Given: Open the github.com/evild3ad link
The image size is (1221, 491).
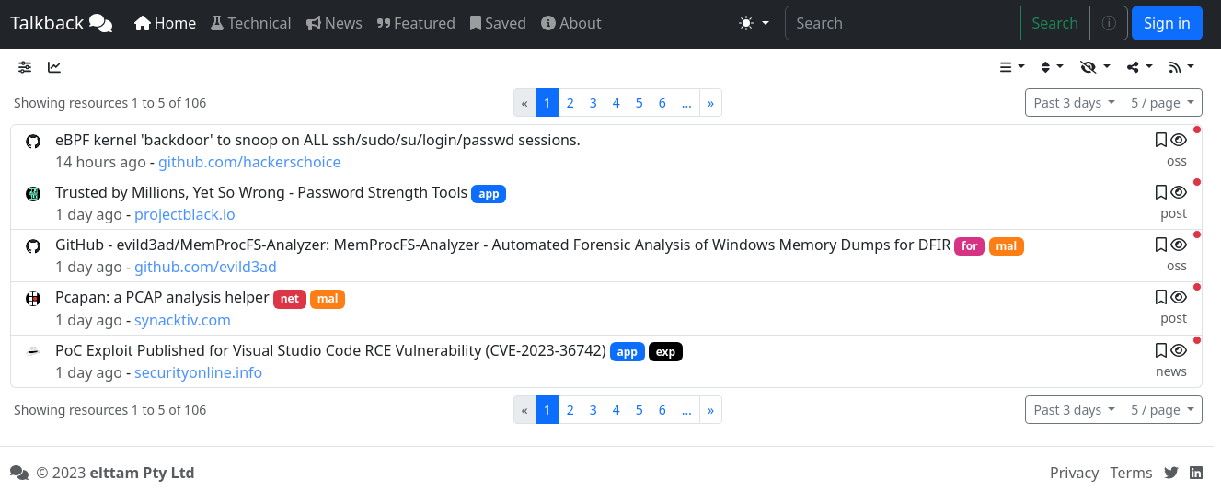Looking at the screenshot, I should [x=205, y=267].
